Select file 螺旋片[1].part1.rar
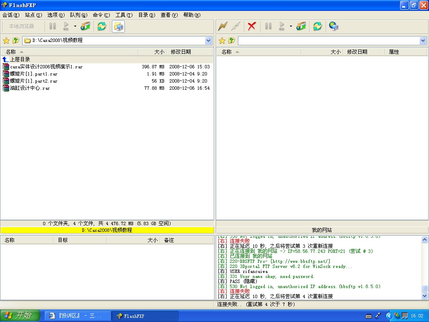429x322 pixels. point(107,74)
